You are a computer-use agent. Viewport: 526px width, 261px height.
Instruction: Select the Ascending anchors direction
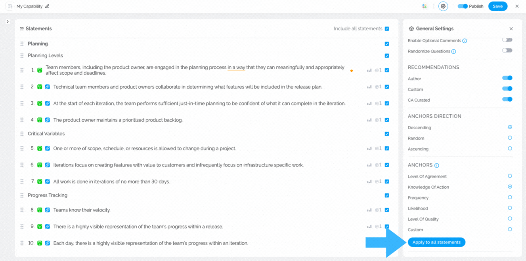click(510, 149)
